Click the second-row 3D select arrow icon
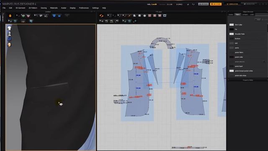Viewport: 268px width, 151px height. [x=10, y=21]
